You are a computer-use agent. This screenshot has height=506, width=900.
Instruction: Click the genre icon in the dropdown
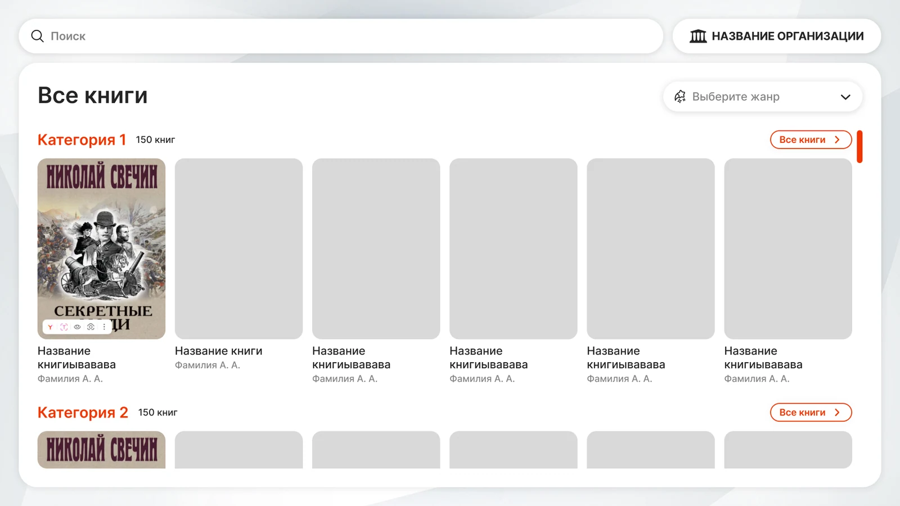[x=680, y=97]
